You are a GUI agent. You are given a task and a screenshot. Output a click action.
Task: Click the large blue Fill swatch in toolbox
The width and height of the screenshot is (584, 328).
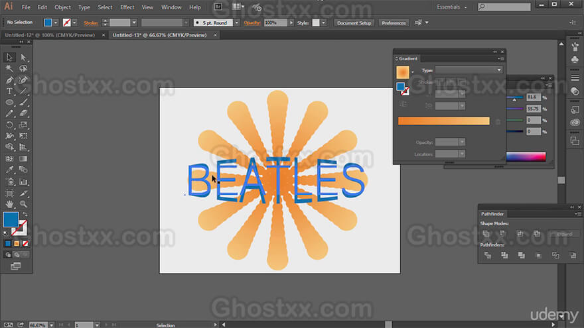coord(11,219)
